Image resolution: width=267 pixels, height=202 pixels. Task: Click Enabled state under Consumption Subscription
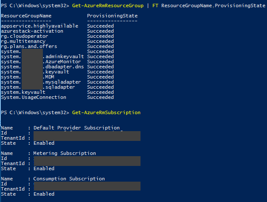pos(44,194)
